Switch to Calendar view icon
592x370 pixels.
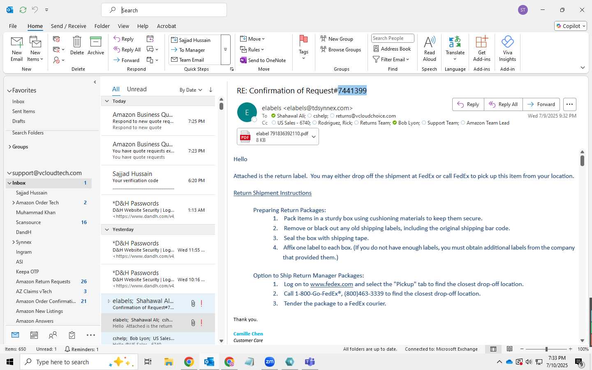(34, 335)
